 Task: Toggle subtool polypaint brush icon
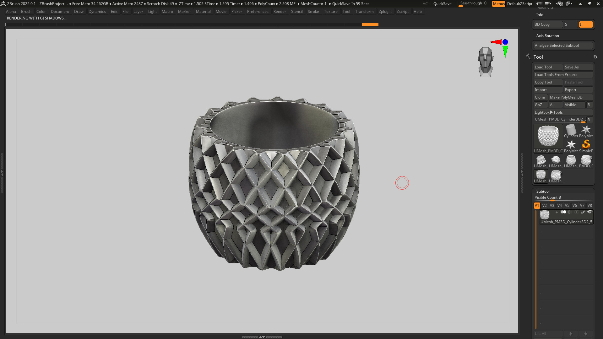click(583, 212)
